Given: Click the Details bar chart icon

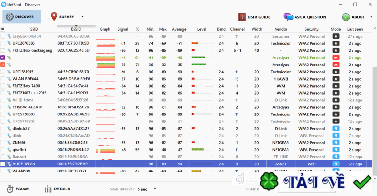Looking at the screenshot, I should coord(48,189).
